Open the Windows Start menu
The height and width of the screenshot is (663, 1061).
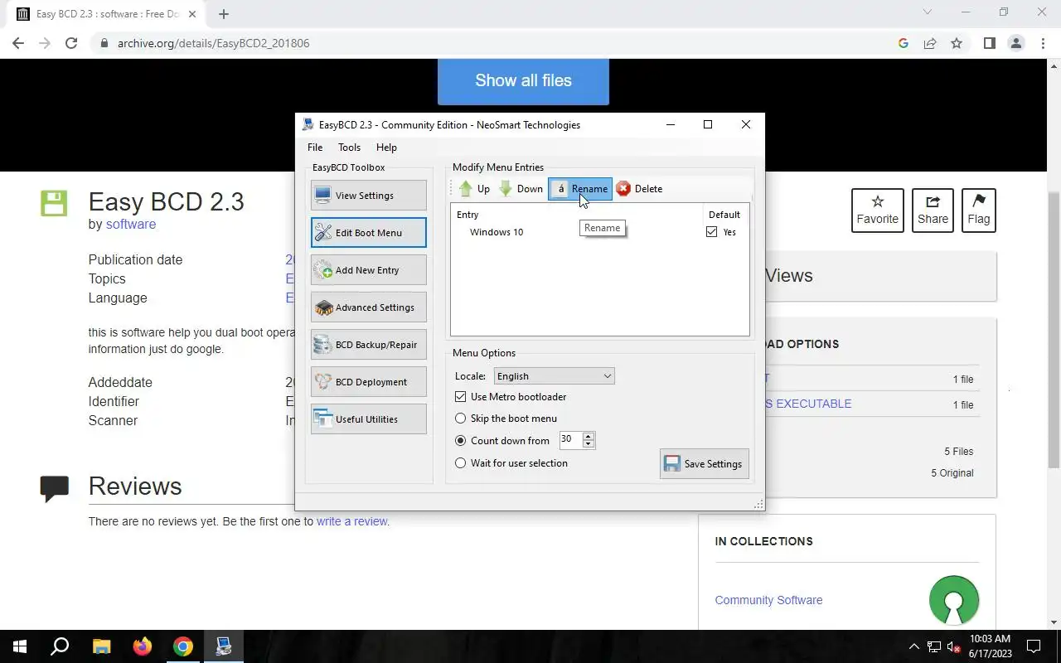(x=20, y=646)
